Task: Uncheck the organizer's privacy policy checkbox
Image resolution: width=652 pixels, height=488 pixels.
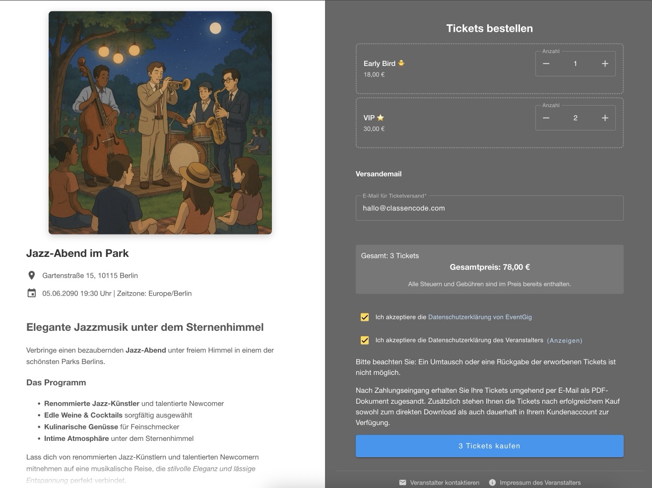Action: click(365, 340)
